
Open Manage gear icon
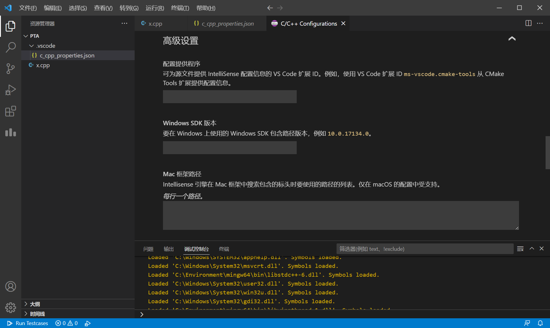(11, 308)
